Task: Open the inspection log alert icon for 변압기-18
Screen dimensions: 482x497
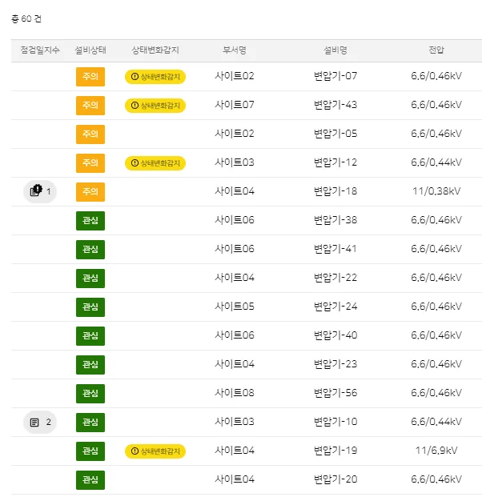Action: click(x=35, y=191)
